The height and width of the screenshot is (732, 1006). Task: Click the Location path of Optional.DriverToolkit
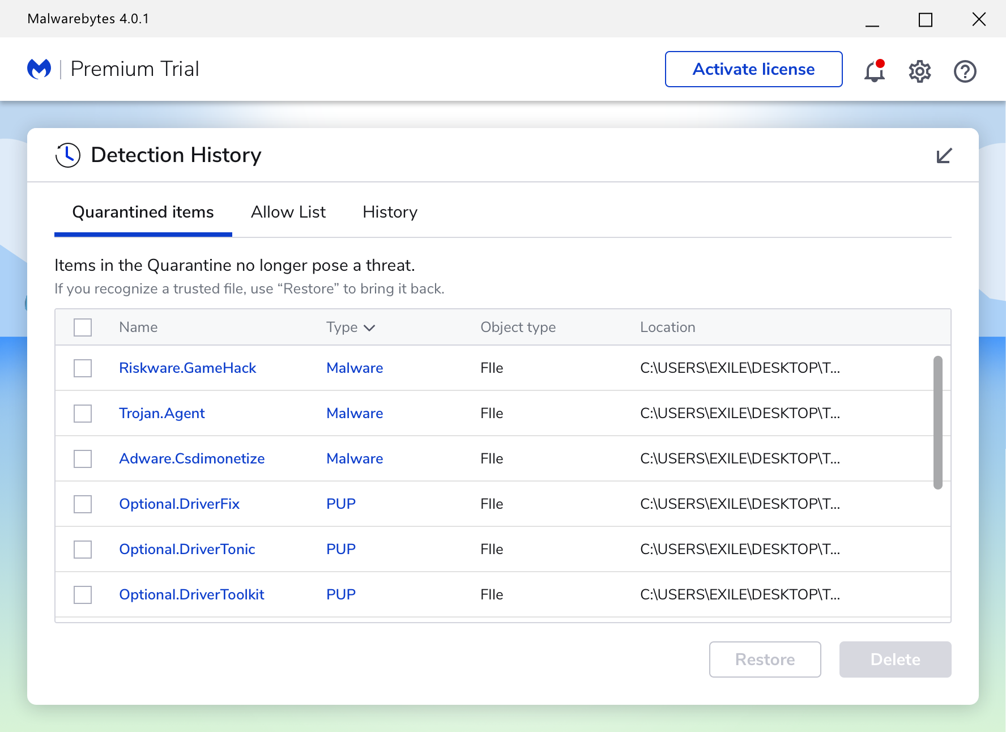tap(740, 595)
